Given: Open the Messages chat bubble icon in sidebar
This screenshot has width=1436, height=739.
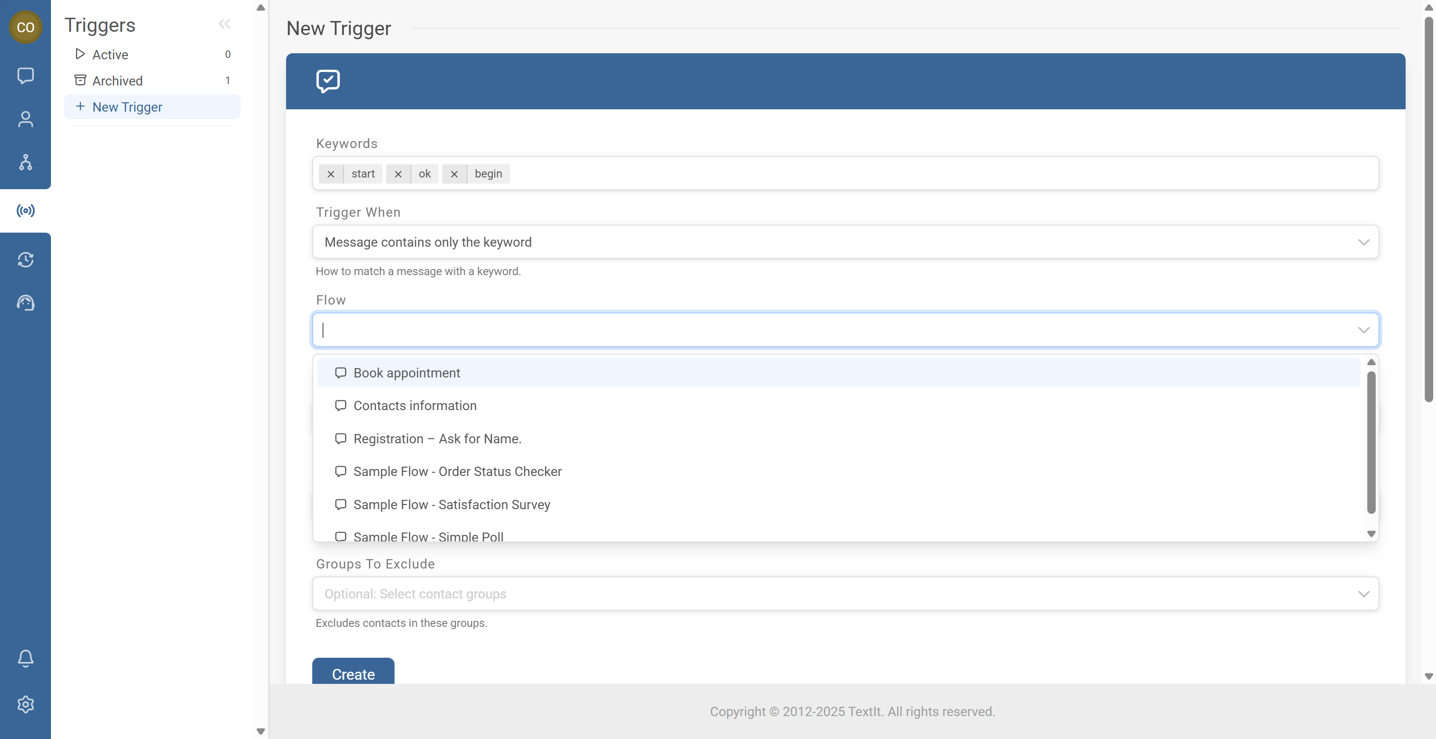Looking at the screenshot, I should point(25,76).
